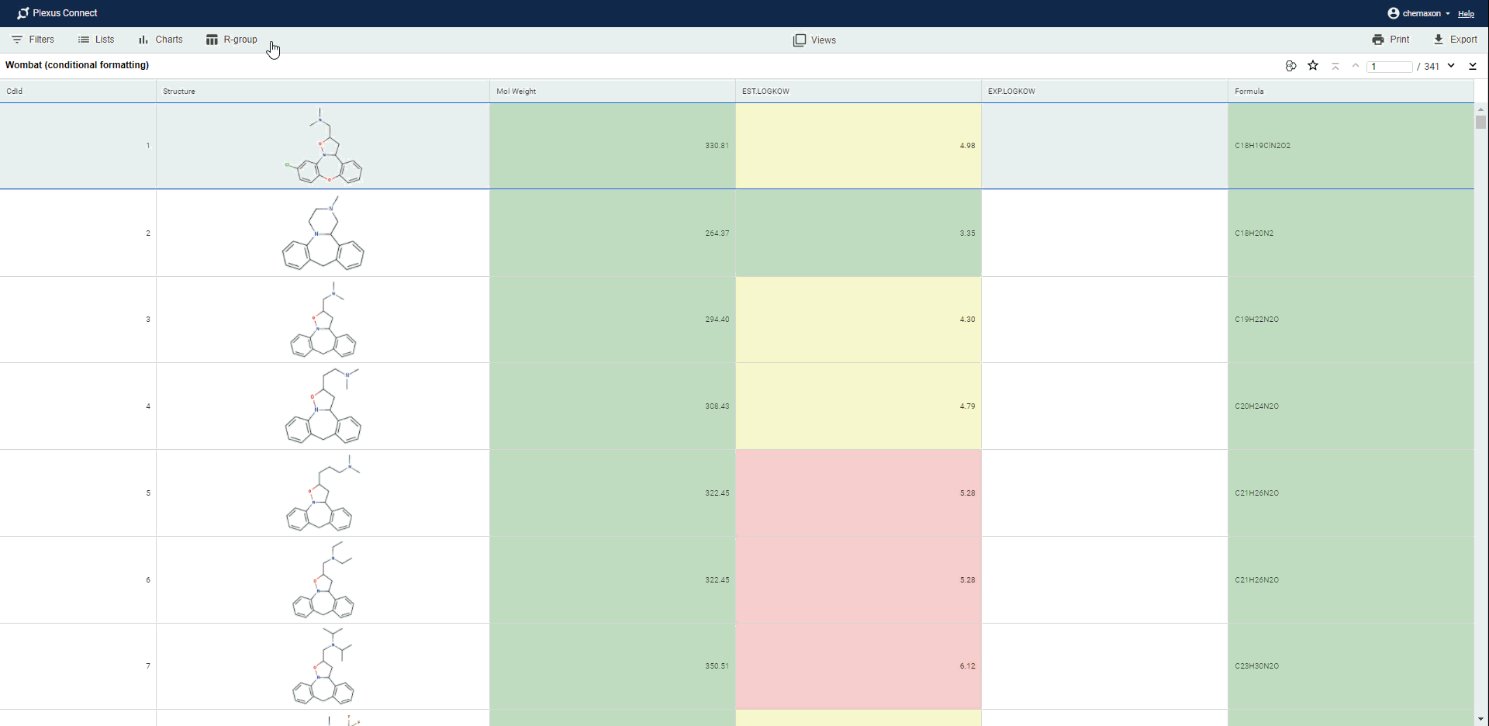Sort by Mol Weight column header
The height and width of the screenshot is (726, 1489).
(516, 92)
